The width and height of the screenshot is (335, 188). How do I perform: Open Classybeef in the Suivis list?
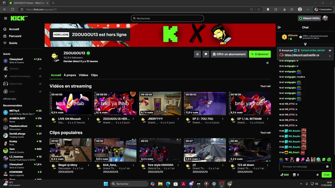[x=22, y=61]
